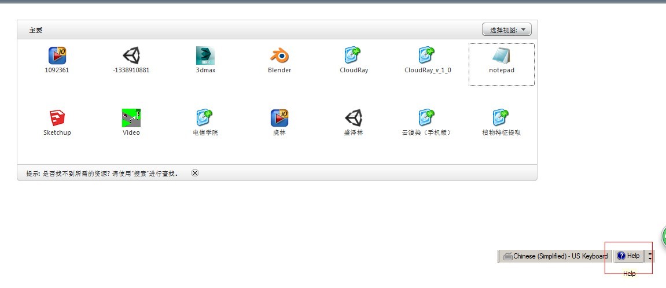This screenshot has height=288, width=666.
Task: Click the 主要 panel header text
Action: 36,31
